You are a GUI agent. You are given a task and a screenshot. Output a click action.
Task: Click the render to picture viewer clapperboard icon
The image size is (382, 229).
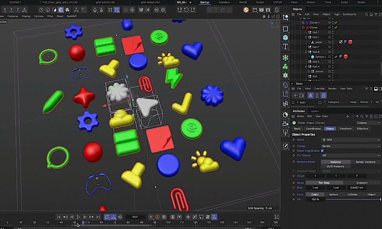click(x=261, y=10)
